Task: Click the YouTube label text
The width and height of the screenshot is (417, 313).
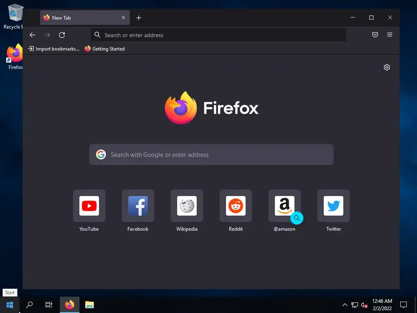Action: pos(89,229)
